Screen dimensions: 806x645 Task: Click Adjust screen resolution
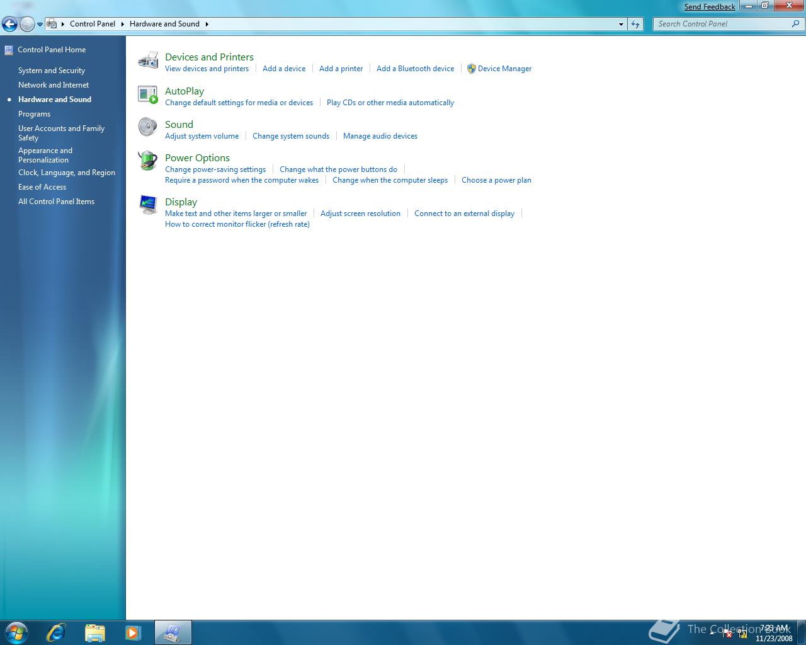click(x=360, y=214)
